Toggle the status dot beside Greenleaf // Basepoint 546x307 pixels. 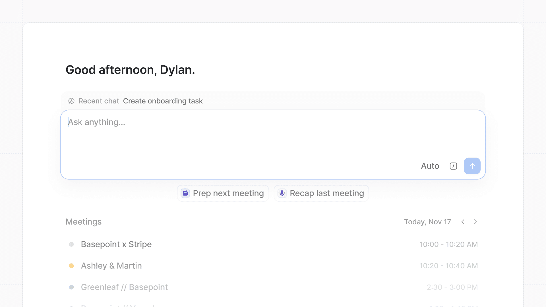tap(72, 287)
